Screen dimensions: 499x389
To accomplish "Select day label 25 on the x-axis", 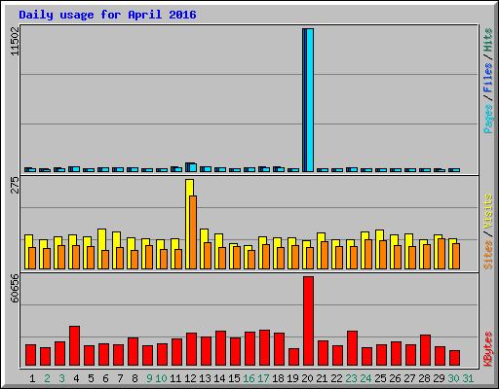I will (x=380, y=378).
